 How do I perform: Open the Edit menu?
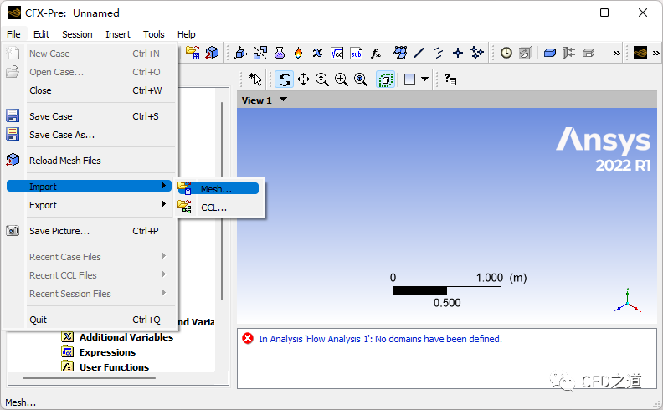(42, 34)
